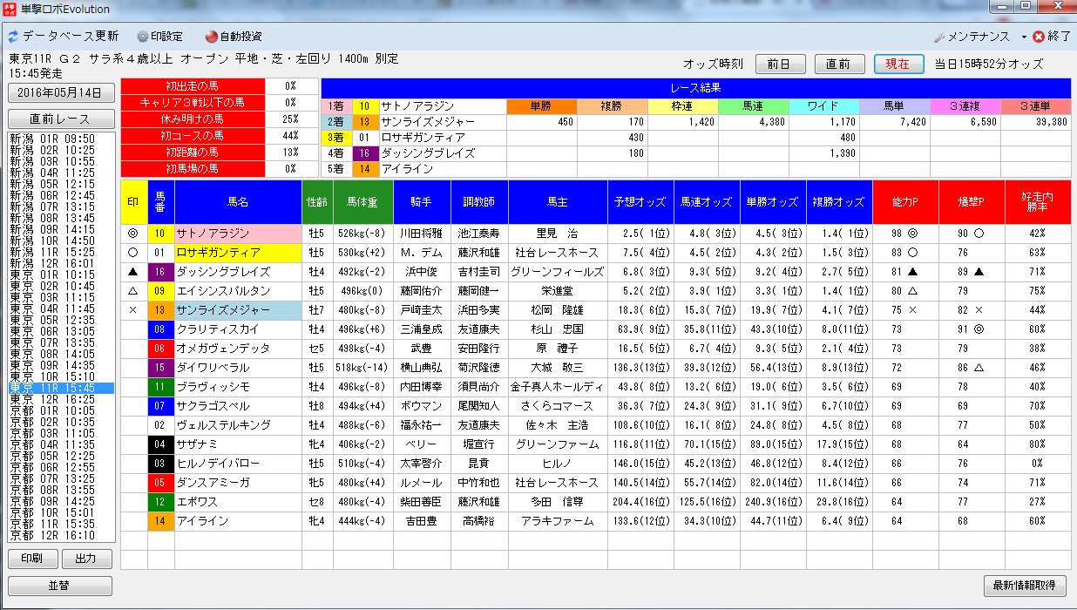Sort by 能力P column header
This screenshot has height=610, width=1077.
pyautogui.click(x=905, y=201)
